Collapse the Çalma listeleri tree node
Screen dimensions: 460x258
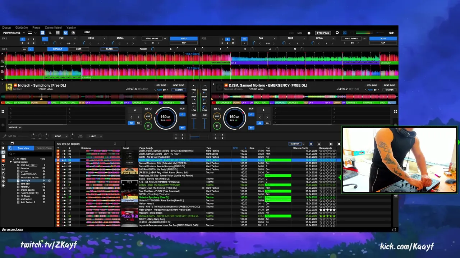pos(11,162)
